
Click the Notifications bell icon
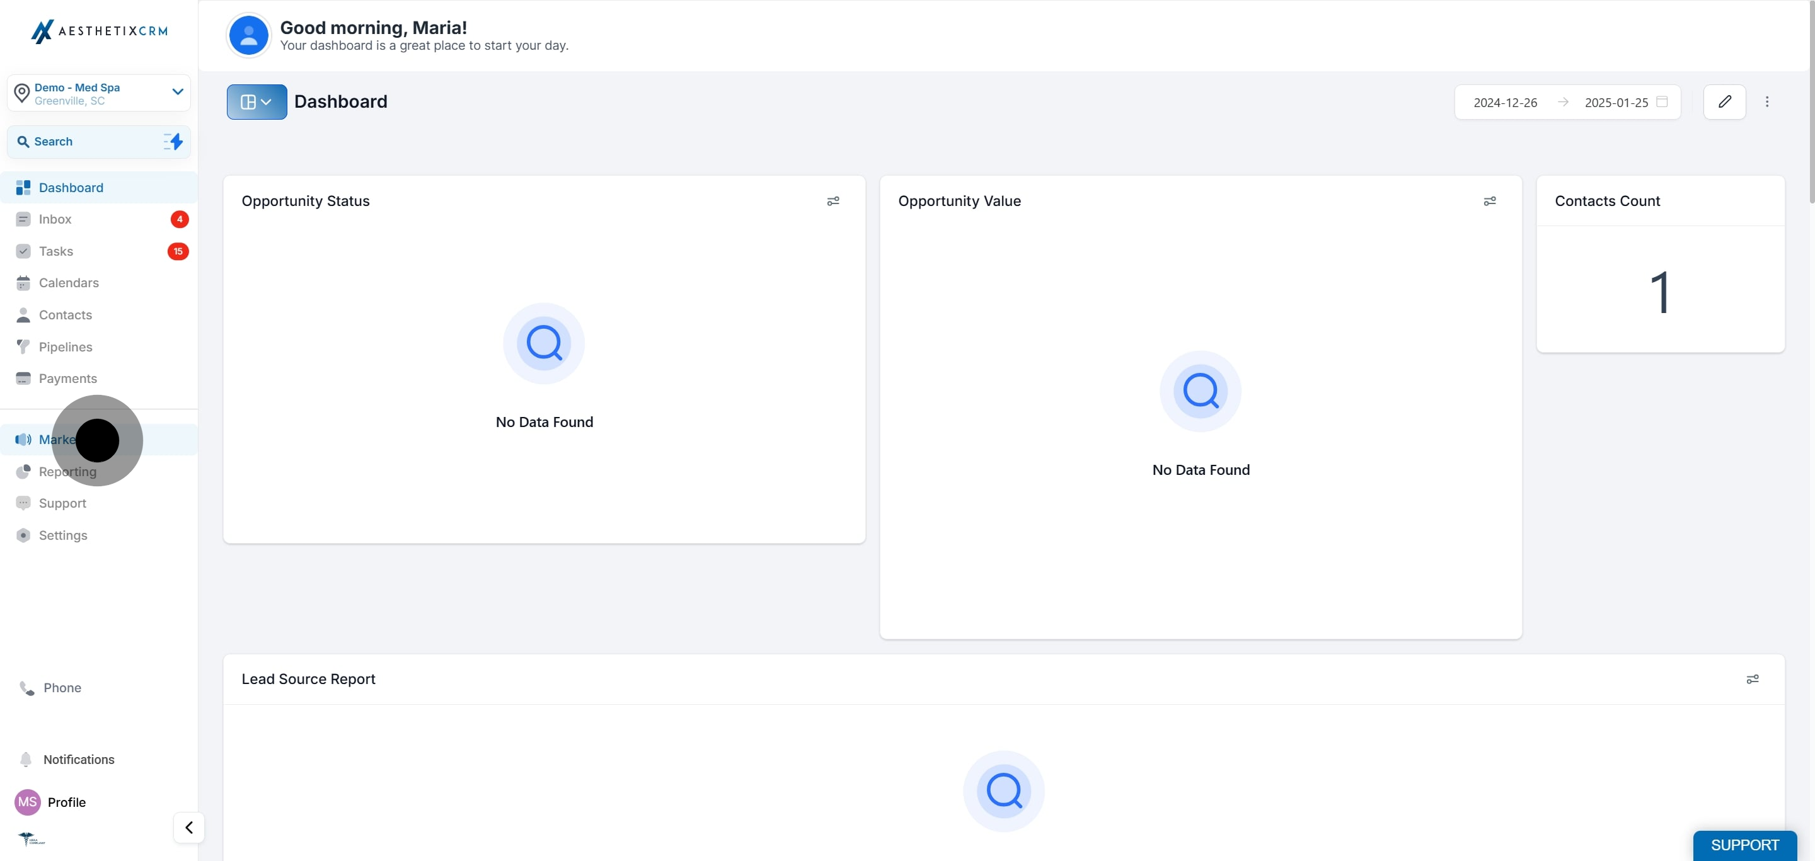point(26,759)
